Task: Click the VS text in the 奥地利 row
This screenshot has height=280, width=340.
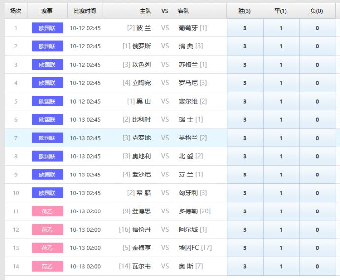Action: point(165,156)
